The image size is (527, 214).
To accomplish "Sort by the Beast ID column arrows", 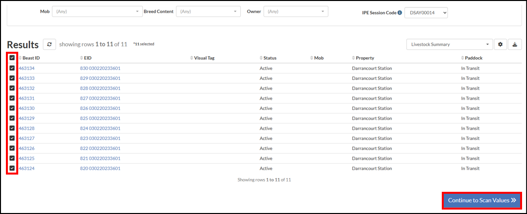I will coord(20,58).
